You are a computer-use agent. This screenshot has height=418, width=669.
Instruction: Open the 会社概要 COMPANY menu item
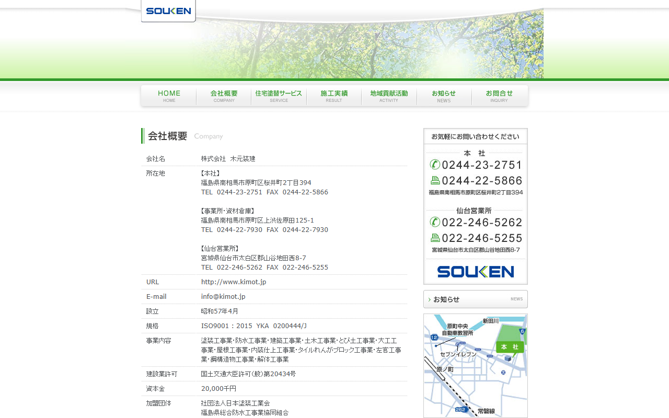pos(224,96)
